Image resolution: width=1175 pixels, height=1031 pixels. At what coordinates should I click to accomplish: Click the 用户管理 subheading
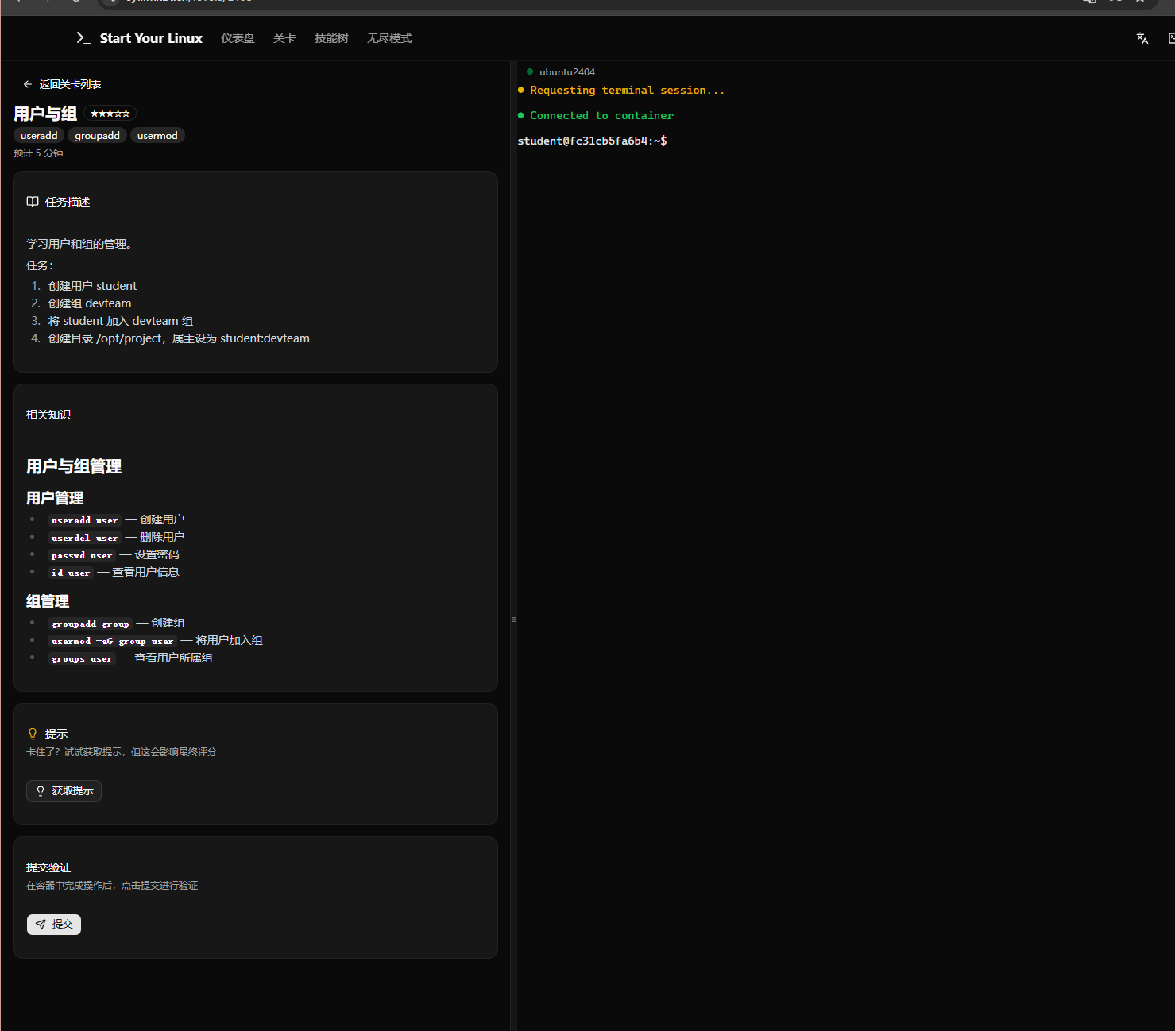[x=55, y=498]
